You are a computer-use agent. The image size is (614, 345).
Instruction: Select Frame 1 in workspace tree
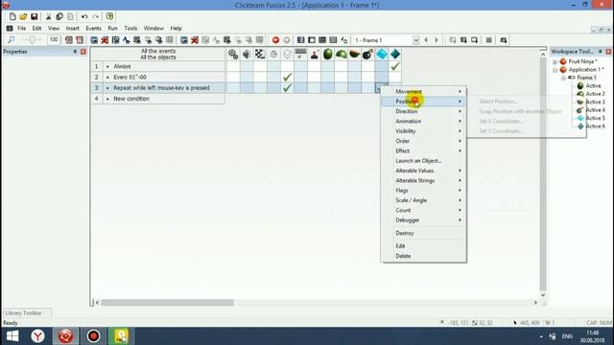pos(586,78)
